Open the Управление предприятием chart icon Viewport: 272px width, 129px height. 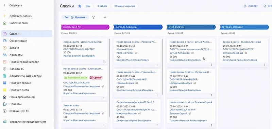4,122
